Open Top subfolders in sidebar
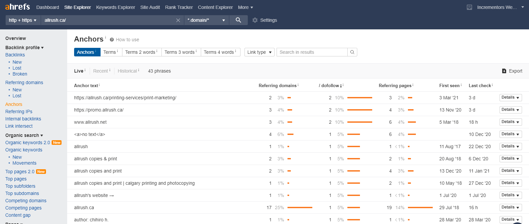The width and height of the screenshot is (529, 224). [20, 186]
